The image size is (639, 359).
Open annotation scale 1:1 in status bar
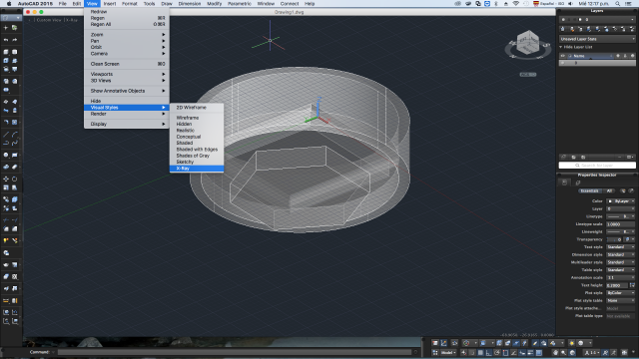click(592, 353)
